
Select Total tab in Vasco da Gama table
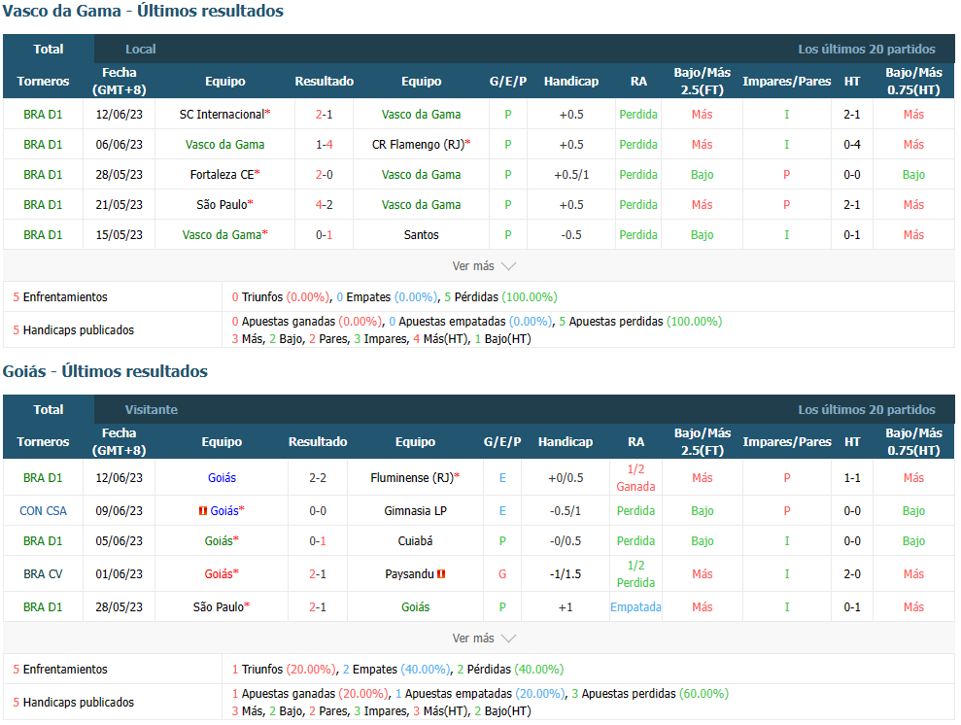tap(49, 49)
